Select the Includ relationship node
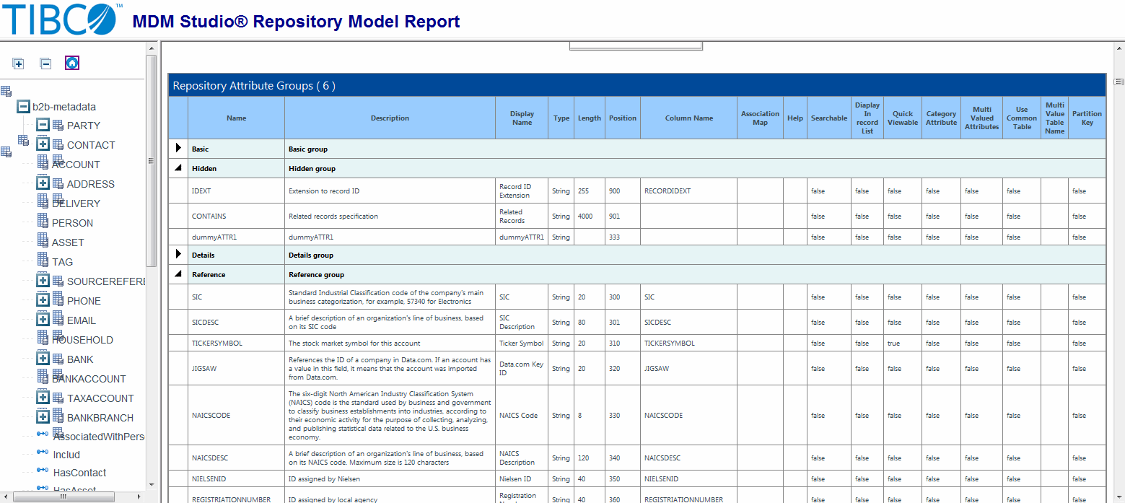This screenshot has height=503, width=1125. tap(66, 455)
